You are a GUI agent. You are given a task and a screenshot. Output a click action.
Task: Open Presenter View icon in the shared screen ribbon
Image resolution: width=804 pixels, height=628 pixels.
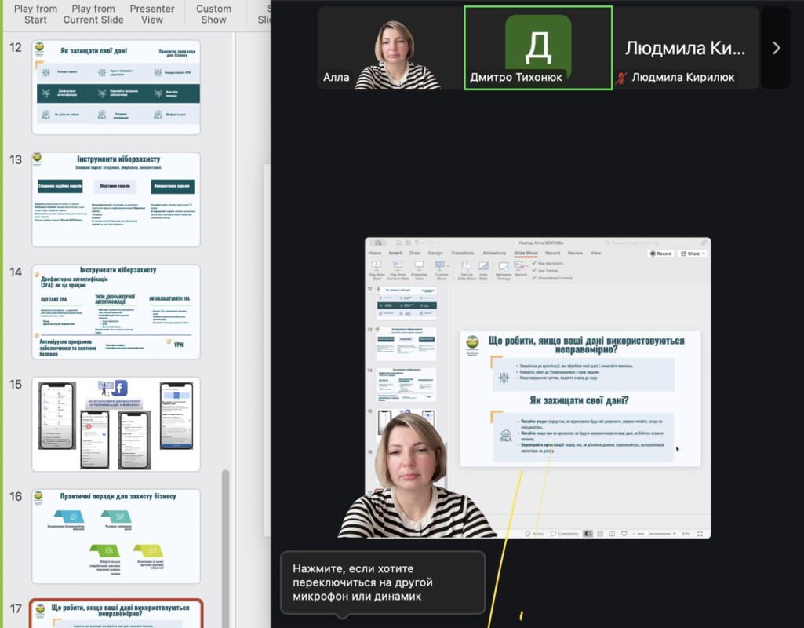click(x=419, y=266)
